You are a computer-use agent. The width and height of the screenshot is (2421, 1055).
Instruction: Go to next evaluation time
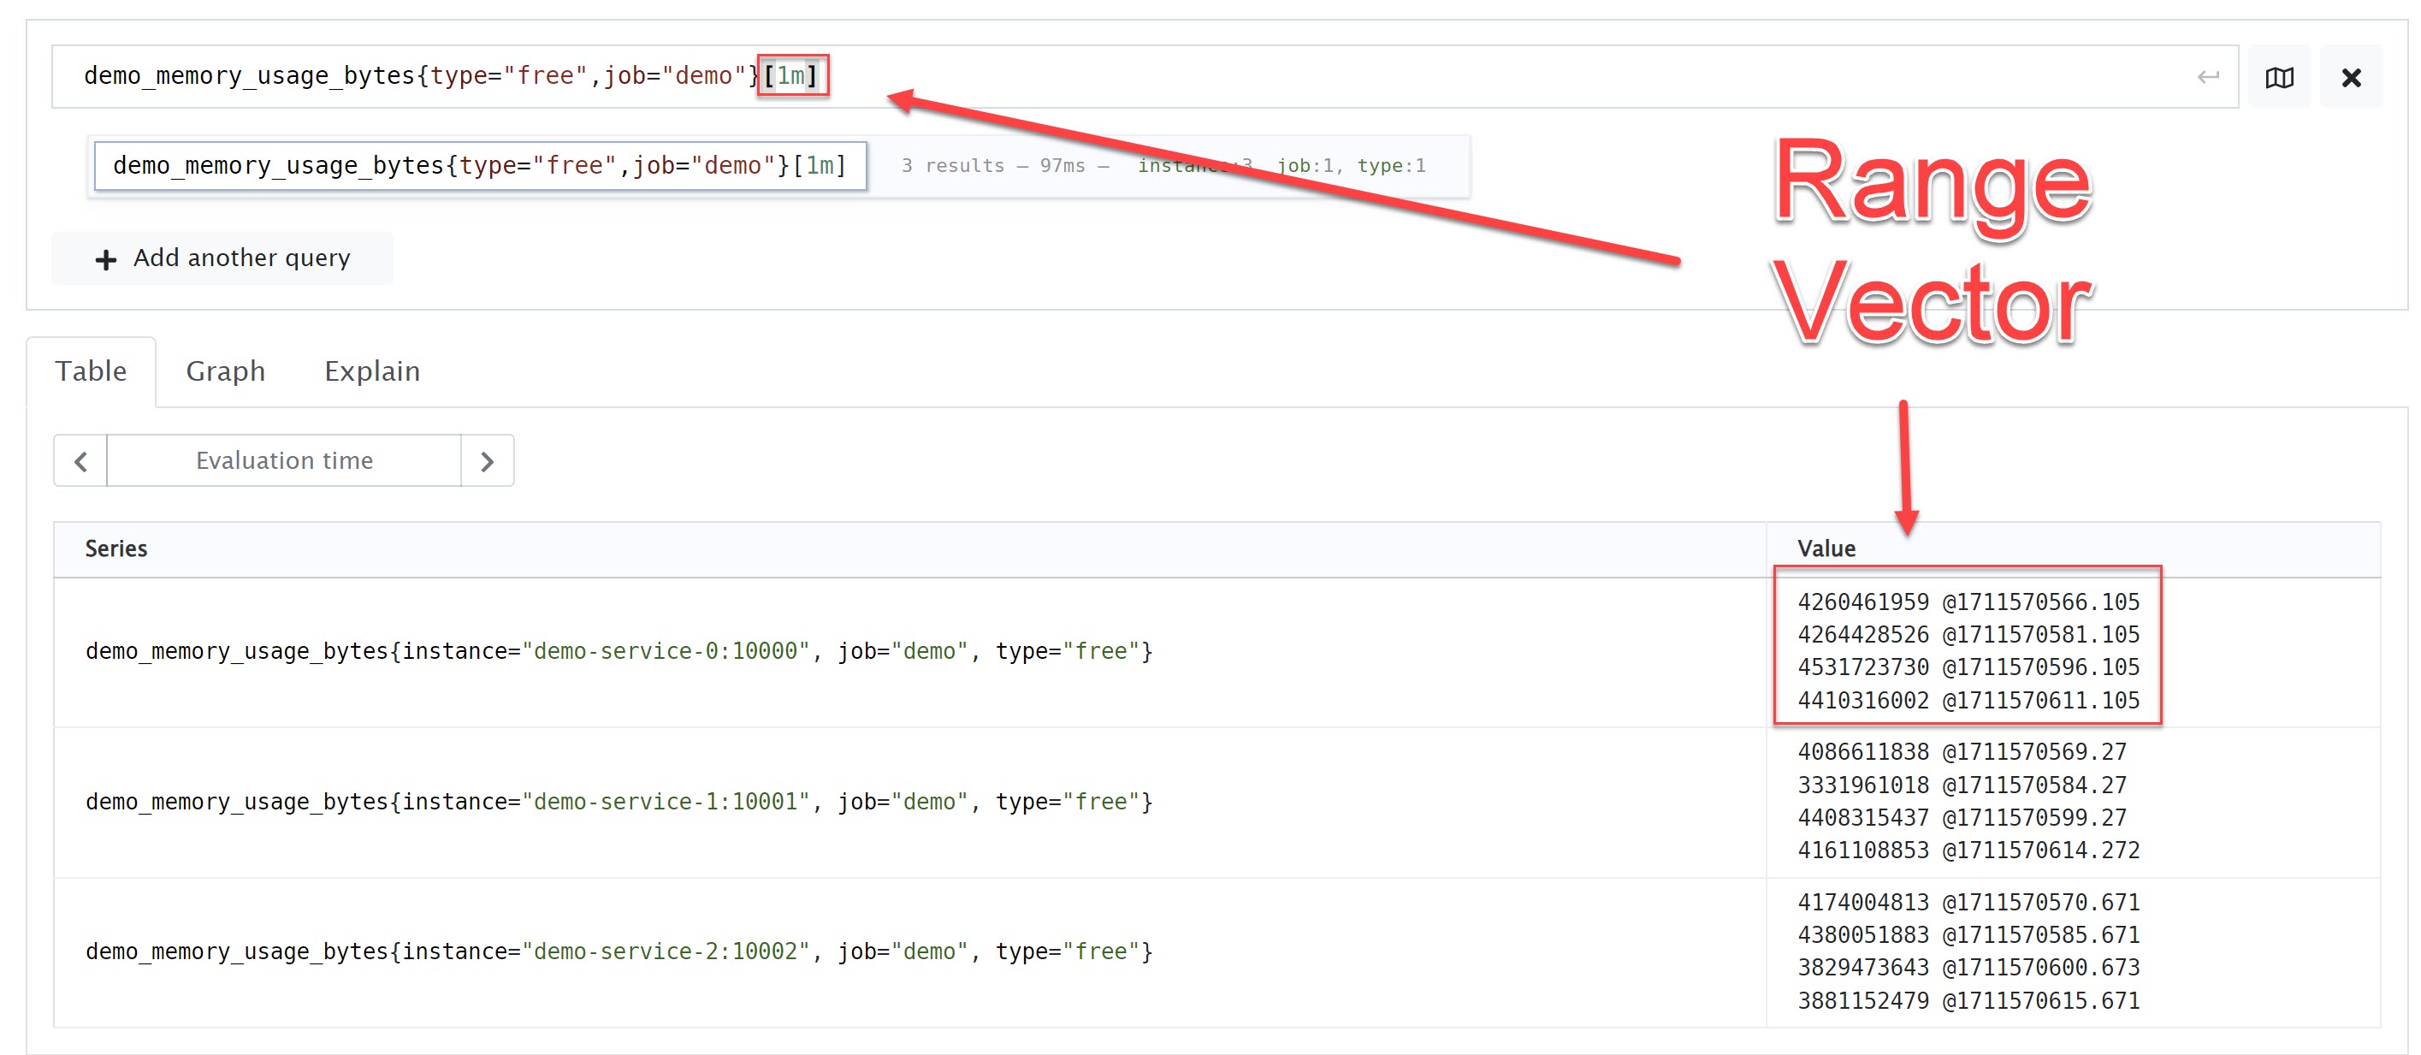click(x=487, y=460)
